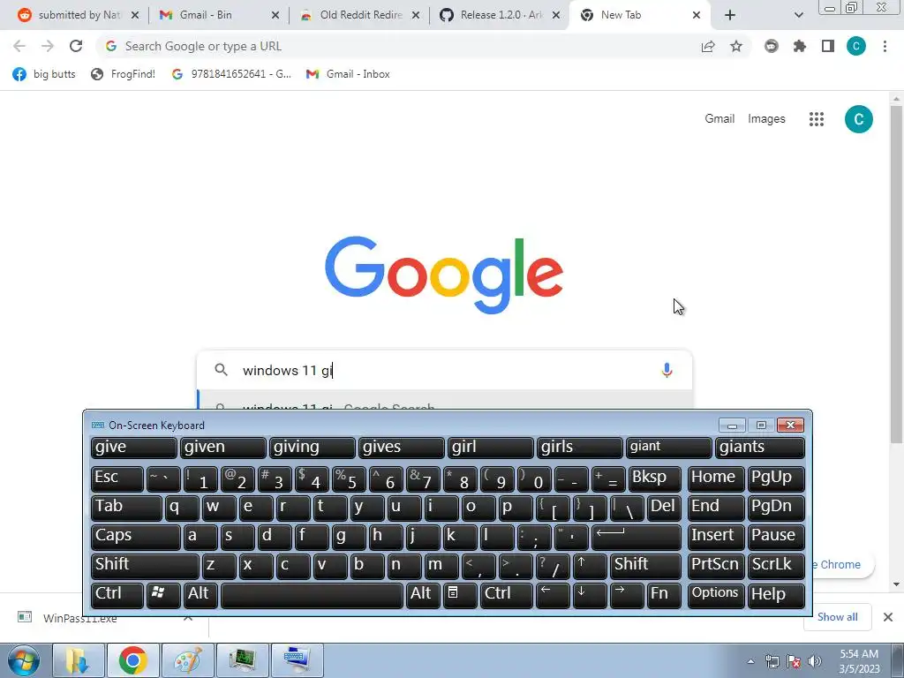Choose the 'give' keyboard prediction
The height and width of the screenshot is (678, 904).
pos(134,448)
